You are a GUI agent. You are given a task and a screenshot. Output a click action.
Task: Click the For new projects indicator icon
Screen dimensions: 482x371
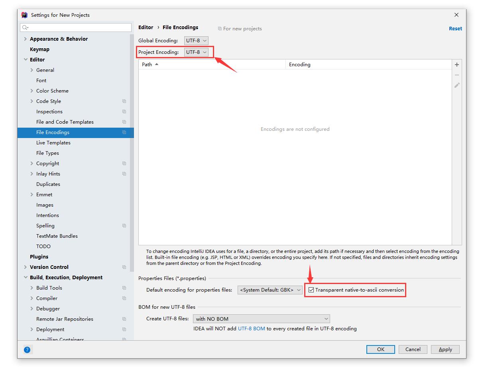[x=220, y=29]
